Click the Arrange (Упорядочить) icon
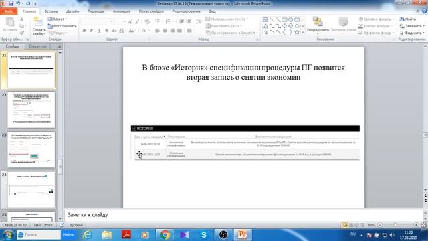The image size is (428, 241). [318, 21]
